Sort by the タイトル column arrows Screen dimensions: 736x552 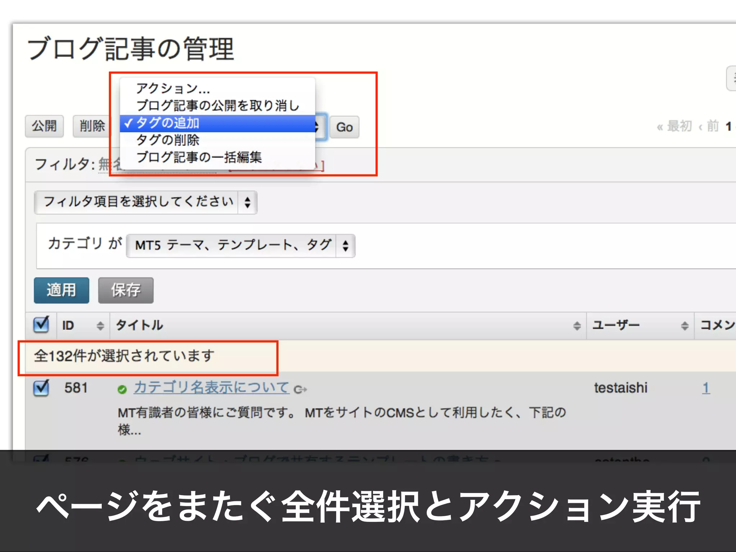pos(577,326)
